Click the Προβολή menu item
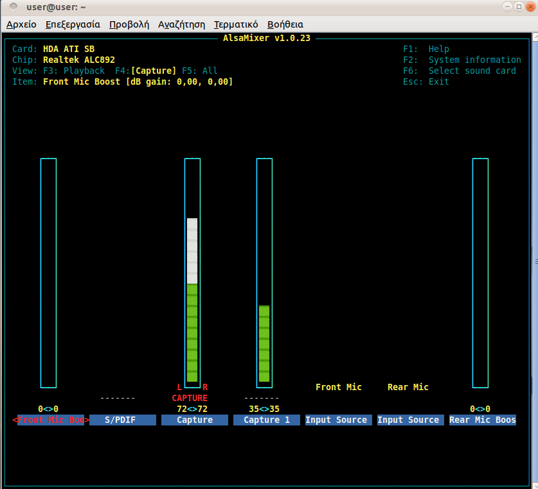Screen dimensions: 538x489 [x=129, y=24]
